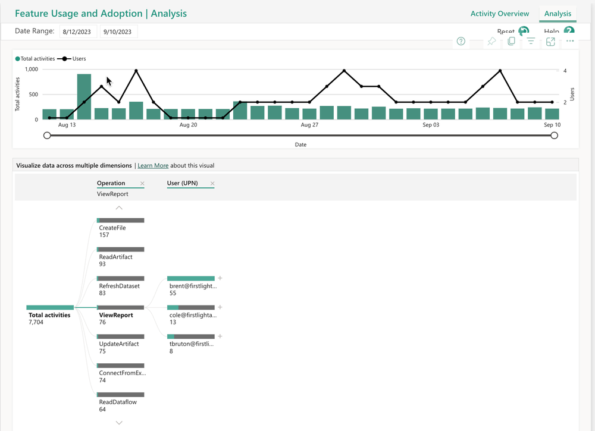Expand the cole@firstlight user node
The height and width of the screenshot is (431, 595).
click(220, 307)
